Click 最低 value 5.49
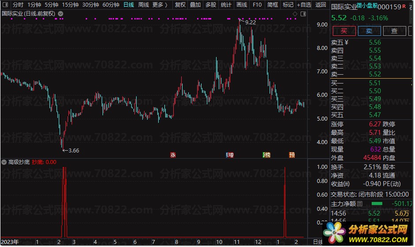The image size is (415, 247). [x=375, y=141]
